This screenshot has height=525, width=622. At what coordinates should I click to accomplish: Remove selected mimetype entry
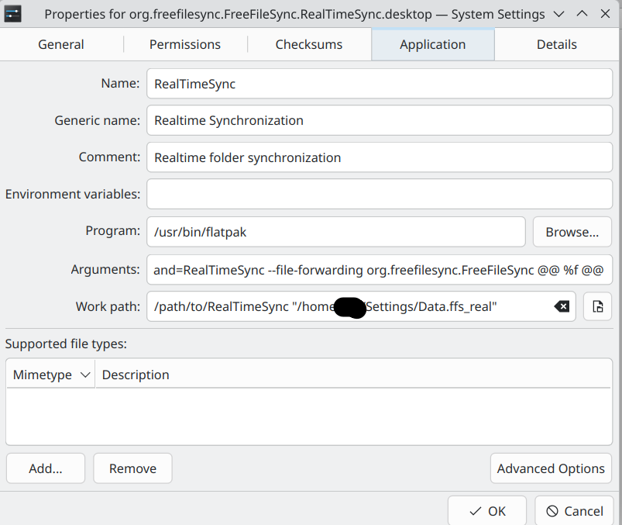click(x=132, y=468)
